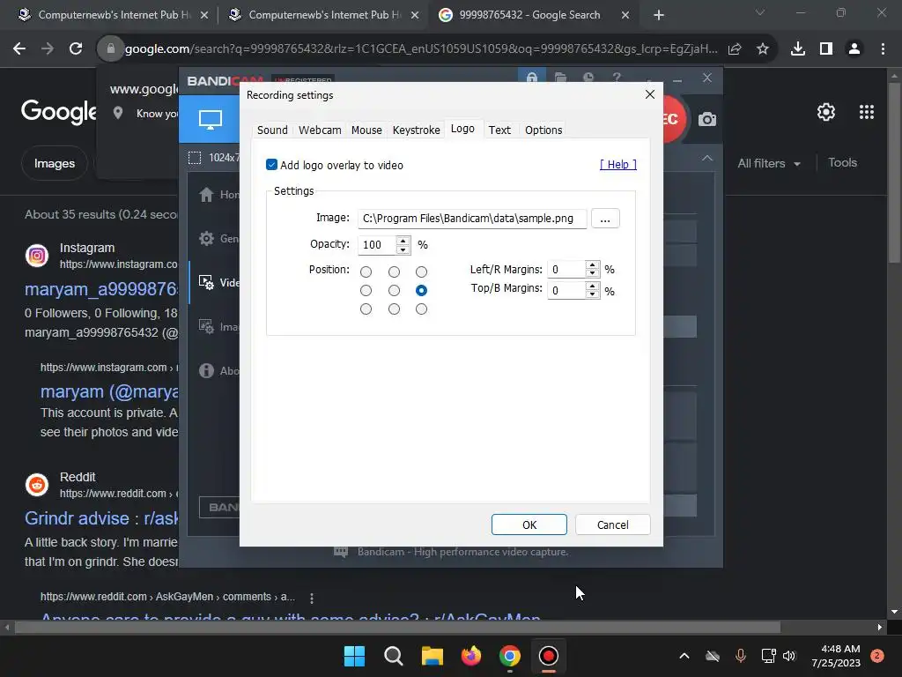Screen dimensions: 902x677
Task: Open Bandicam output folder icon
Action: 560,78
